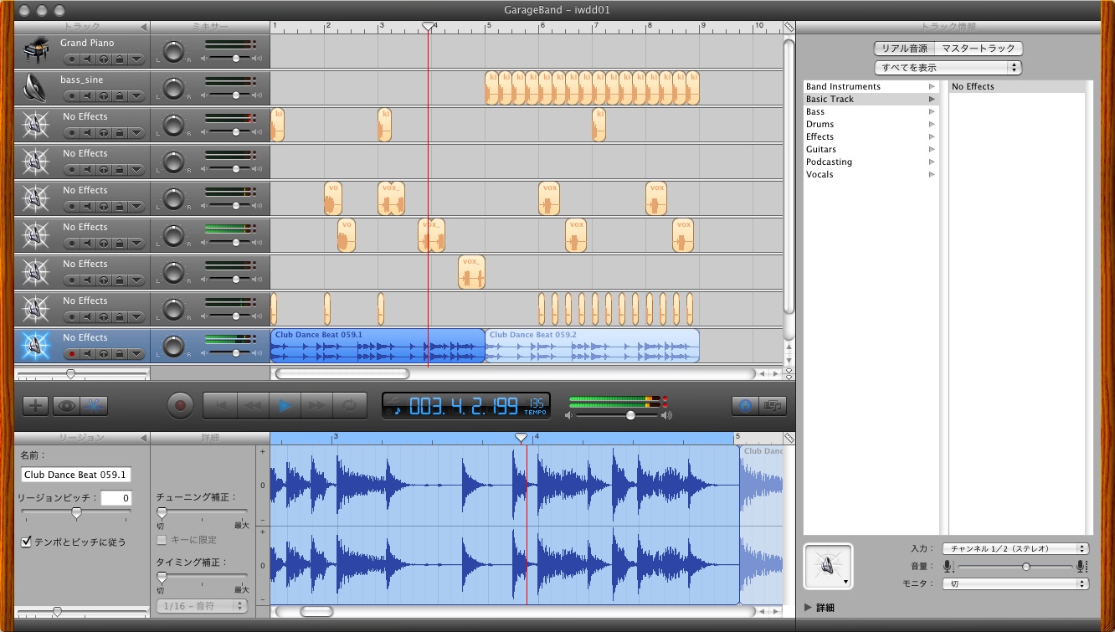Expand the 詳細 disclosure triangle
The height and width of the screenshot is (632, 1115).
[x=809, y=608]
